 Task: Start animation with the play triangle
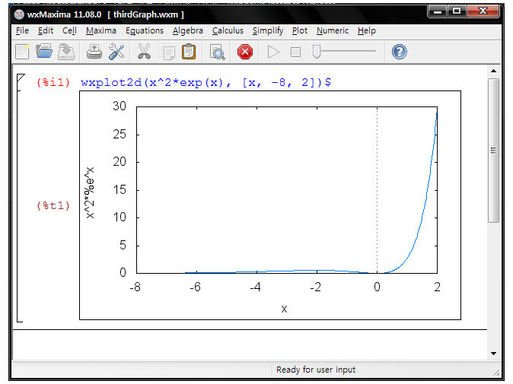click(x=273, y=52)
